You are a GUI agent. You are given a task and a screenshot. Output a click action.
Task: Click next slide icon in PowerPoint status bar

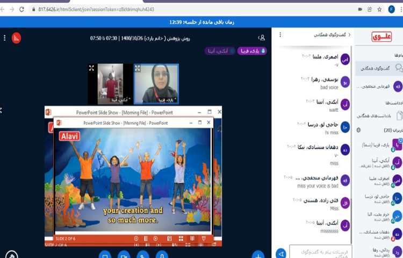(x=155, y=239)
